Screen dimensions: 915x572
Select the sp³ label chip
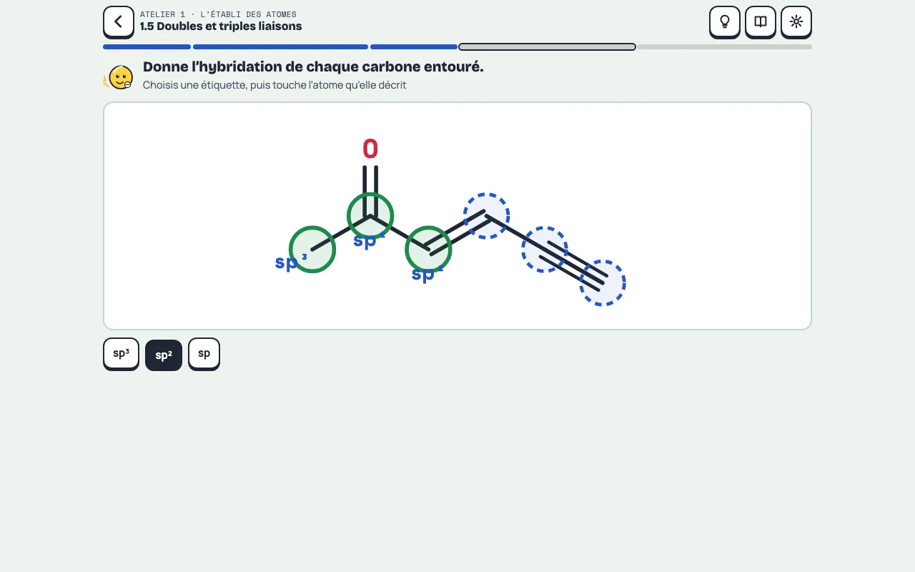[122, 353]
